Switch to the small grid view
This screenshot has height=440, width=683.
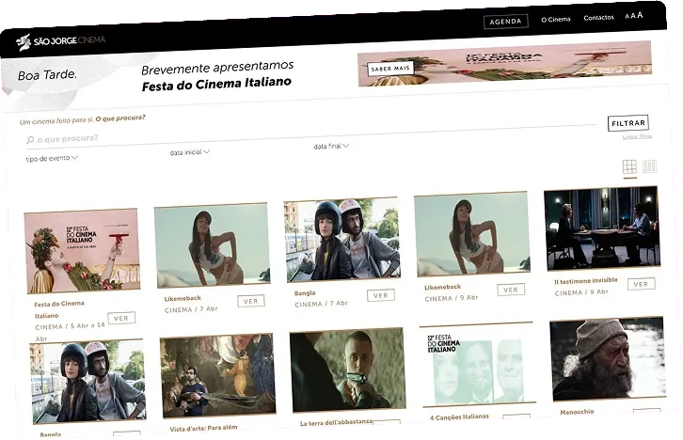(649, 165)
